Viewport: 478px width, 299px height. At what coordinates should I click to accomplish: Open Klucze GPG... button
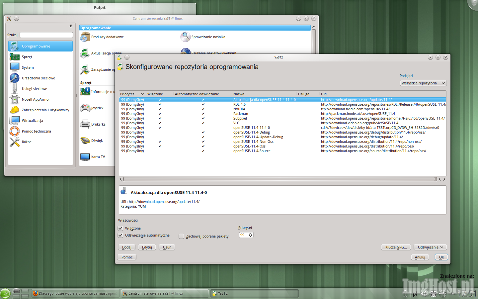[396, 247]
